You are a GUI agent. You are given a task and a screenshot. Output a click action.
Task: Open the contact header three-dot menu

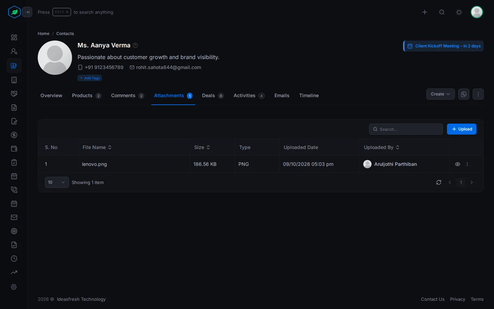[x=478, y=94]
